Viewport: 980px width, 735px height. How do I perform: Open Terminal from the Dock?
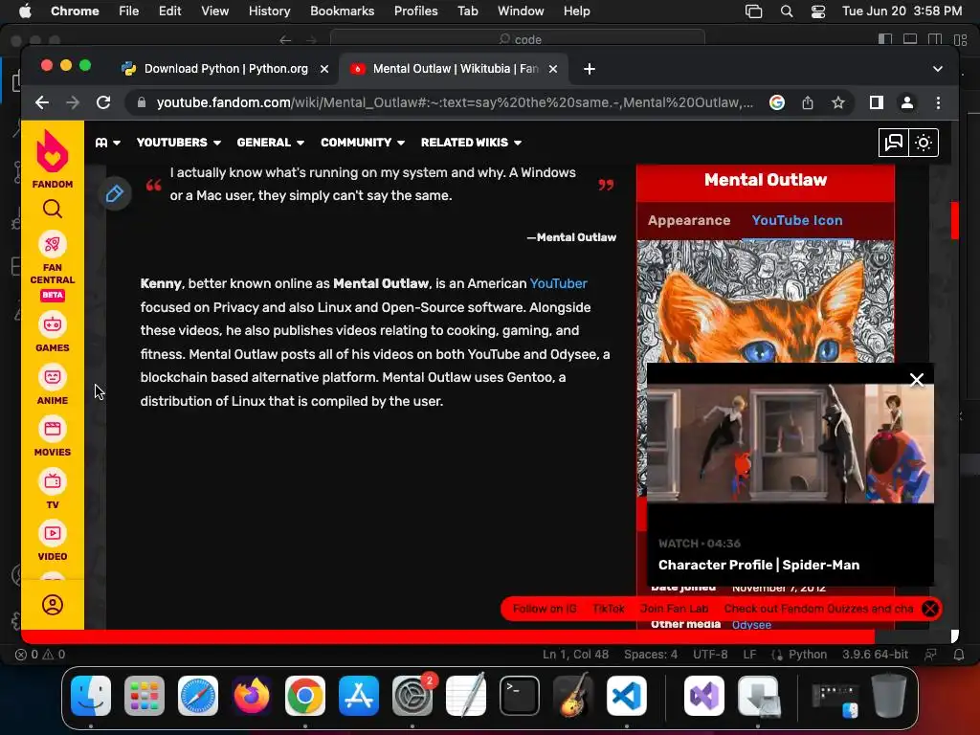click(520, 696)
